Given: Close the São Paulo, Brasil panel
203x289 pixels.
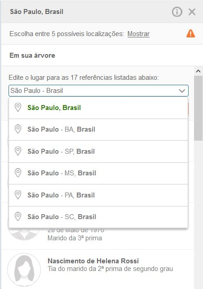Looking at the screenshot, I should pos(192,12).
